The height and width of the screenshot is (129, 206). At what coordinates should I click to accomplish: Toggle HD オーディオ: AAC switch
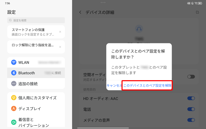pos(191,98)
